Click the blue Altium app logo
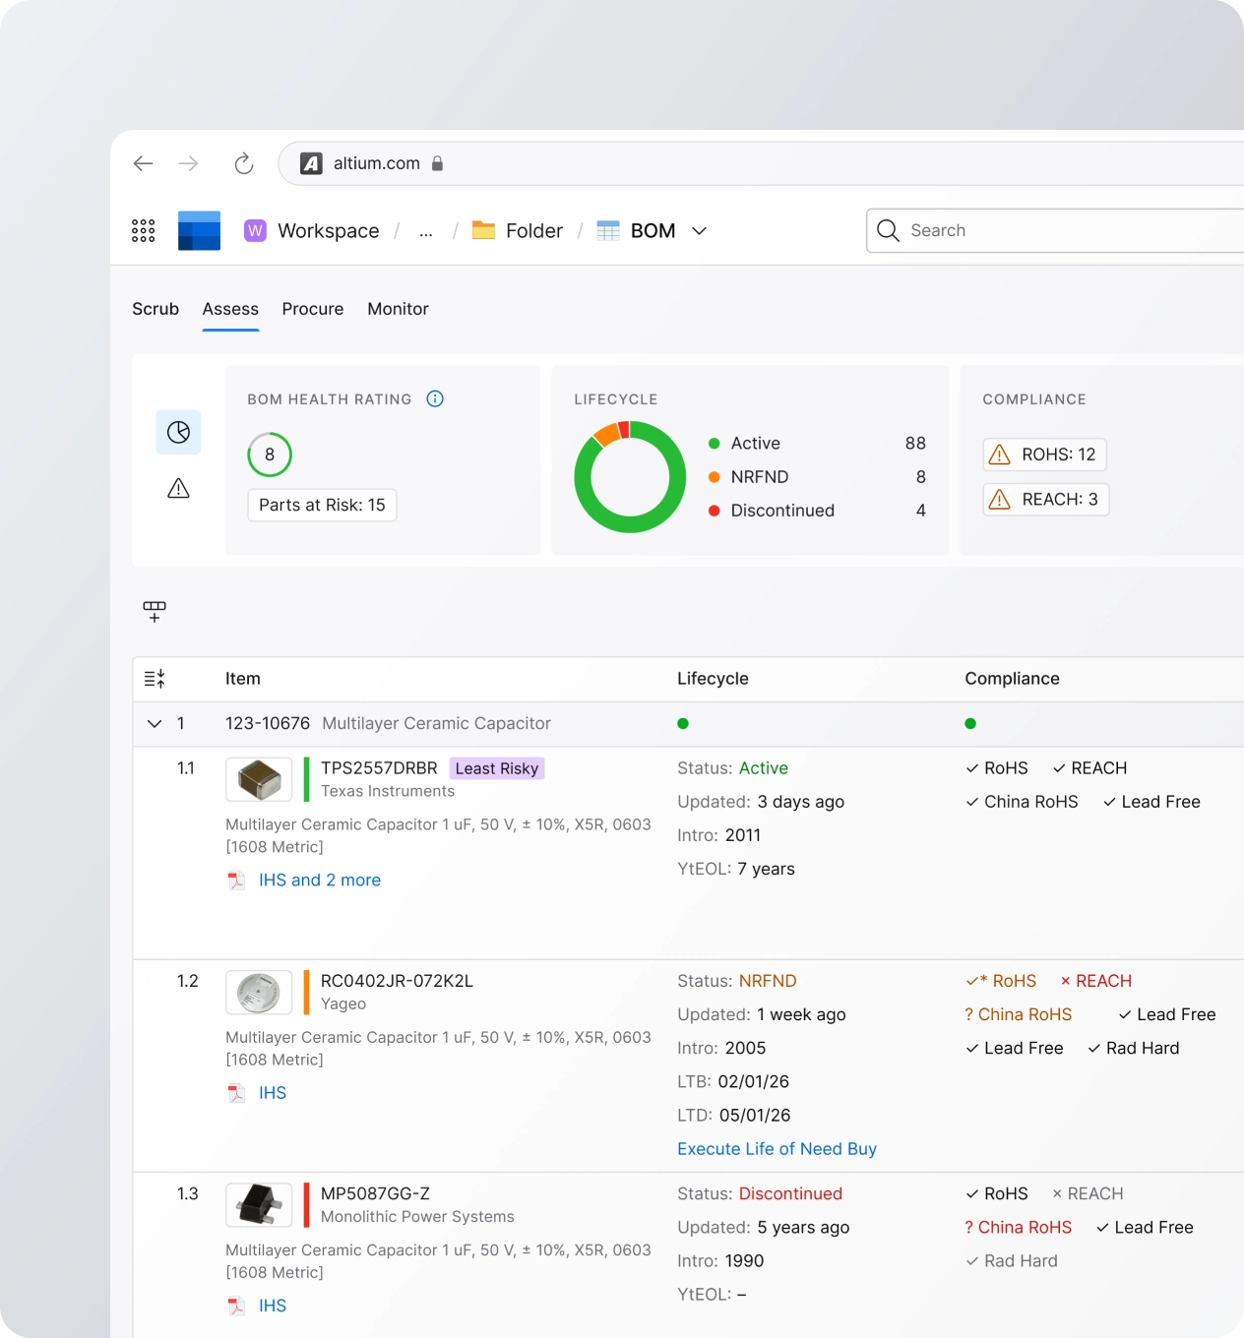Viewport: 1244px width, 1338px height. [199, 231]
